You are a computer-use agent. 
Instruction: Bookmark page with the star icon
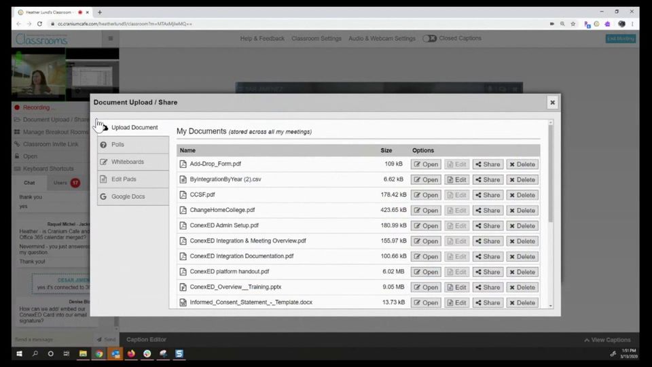(573, 24)
